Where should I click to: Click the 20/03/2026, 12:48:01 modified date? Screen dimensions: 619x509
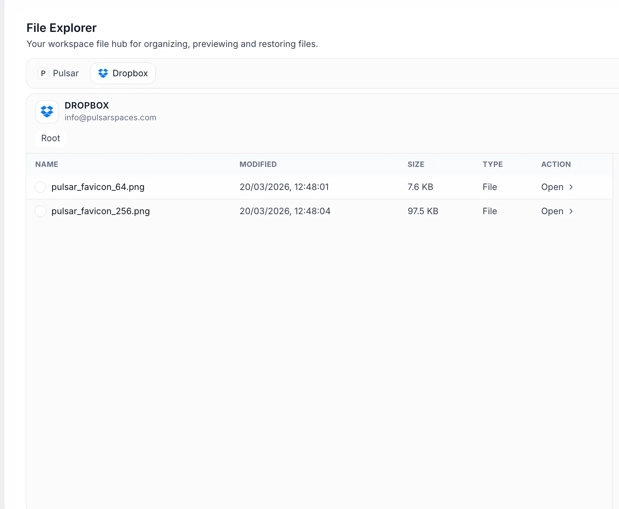click(x=284, y=187)
